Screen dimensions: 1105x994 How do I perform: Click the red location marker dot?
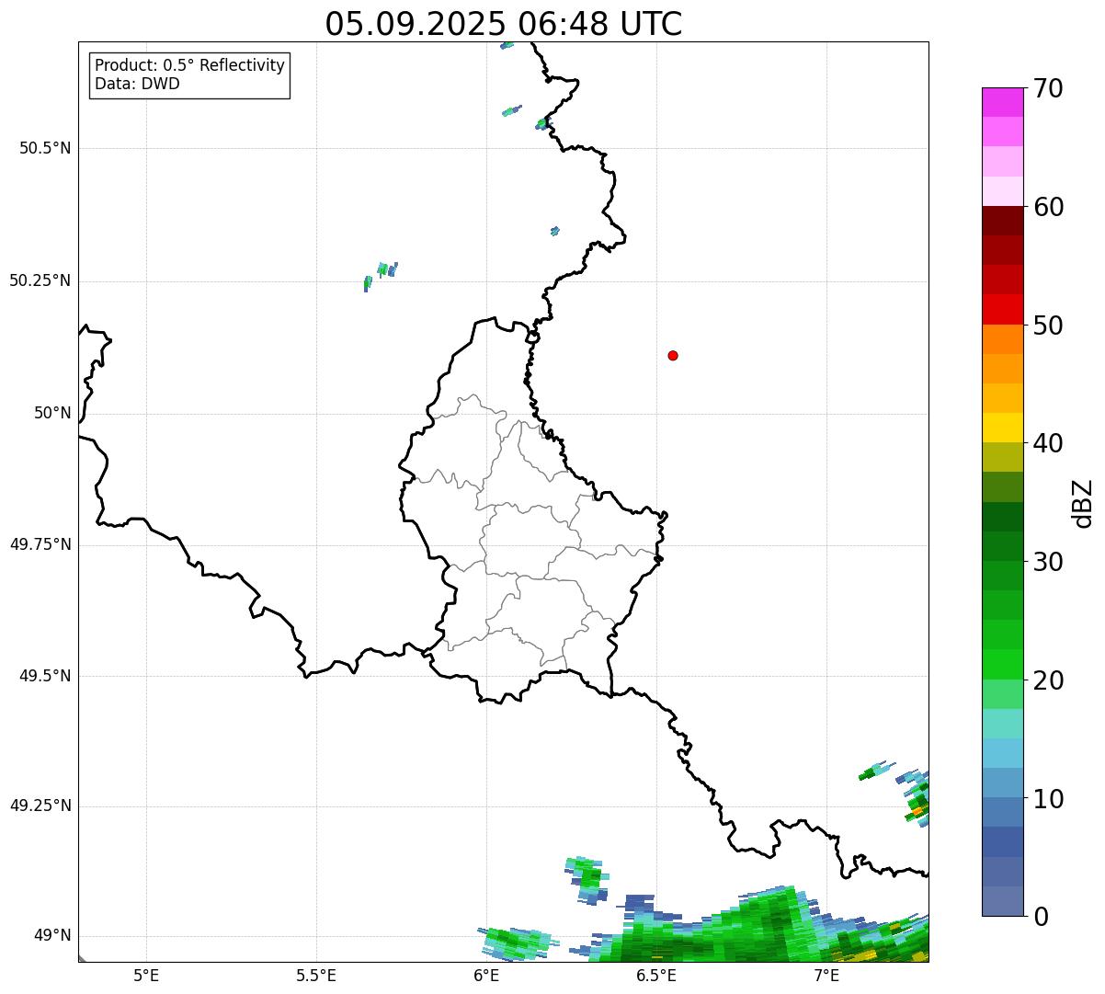coord(673,355)
